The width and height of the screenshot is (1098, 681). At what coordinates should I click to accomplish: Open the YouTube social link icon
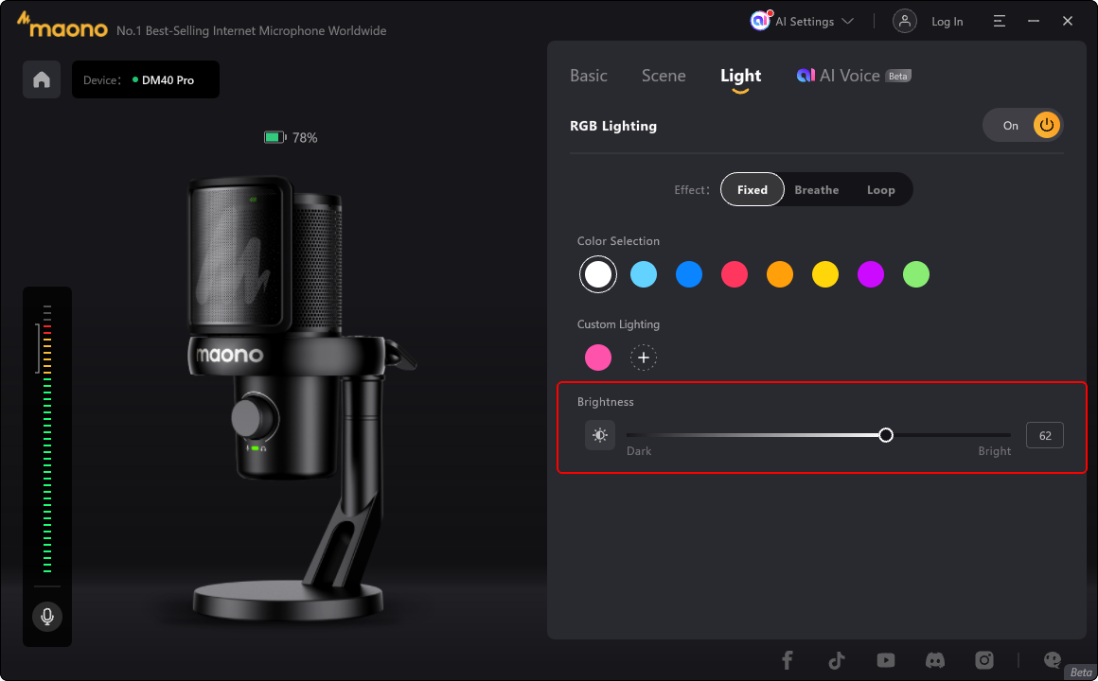click(x=886, y=660)
